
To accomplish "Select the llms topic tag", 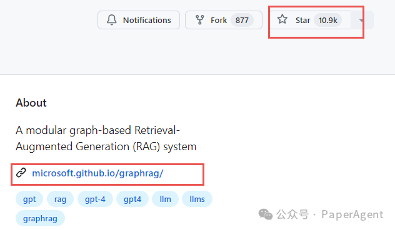I will [197, 199].
